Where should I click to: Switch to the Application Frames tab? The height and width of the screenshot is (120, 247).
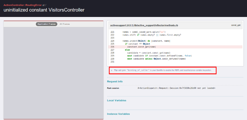pos(47,24)
